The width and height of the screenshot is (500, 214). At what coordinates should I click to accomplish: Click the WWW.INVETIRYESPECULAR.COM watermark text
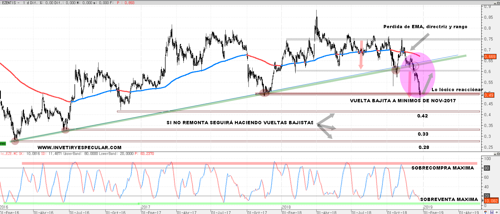point(79,148)
